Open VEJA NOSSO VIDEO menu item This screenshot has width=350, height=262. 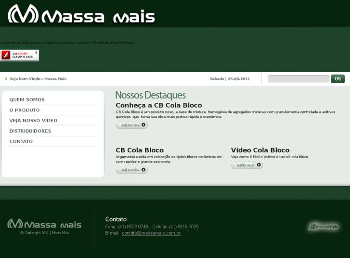(33, 121)
